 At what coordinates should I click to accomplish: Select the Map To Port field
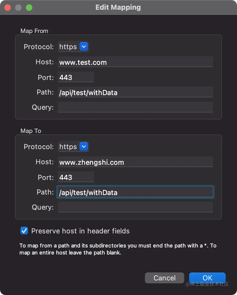click(76, 177)
